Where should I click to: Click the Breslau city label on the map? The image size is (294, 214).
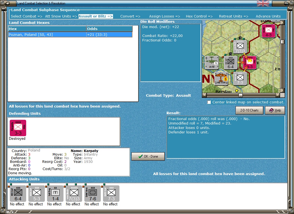(224, 91)
